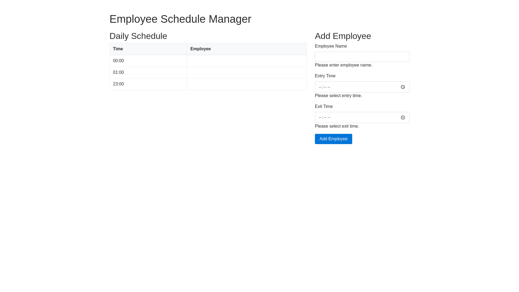Click the Exit Time label
The width and height of the screenshot is (519, 292).
pyautogui.click(x=324, y=107)
